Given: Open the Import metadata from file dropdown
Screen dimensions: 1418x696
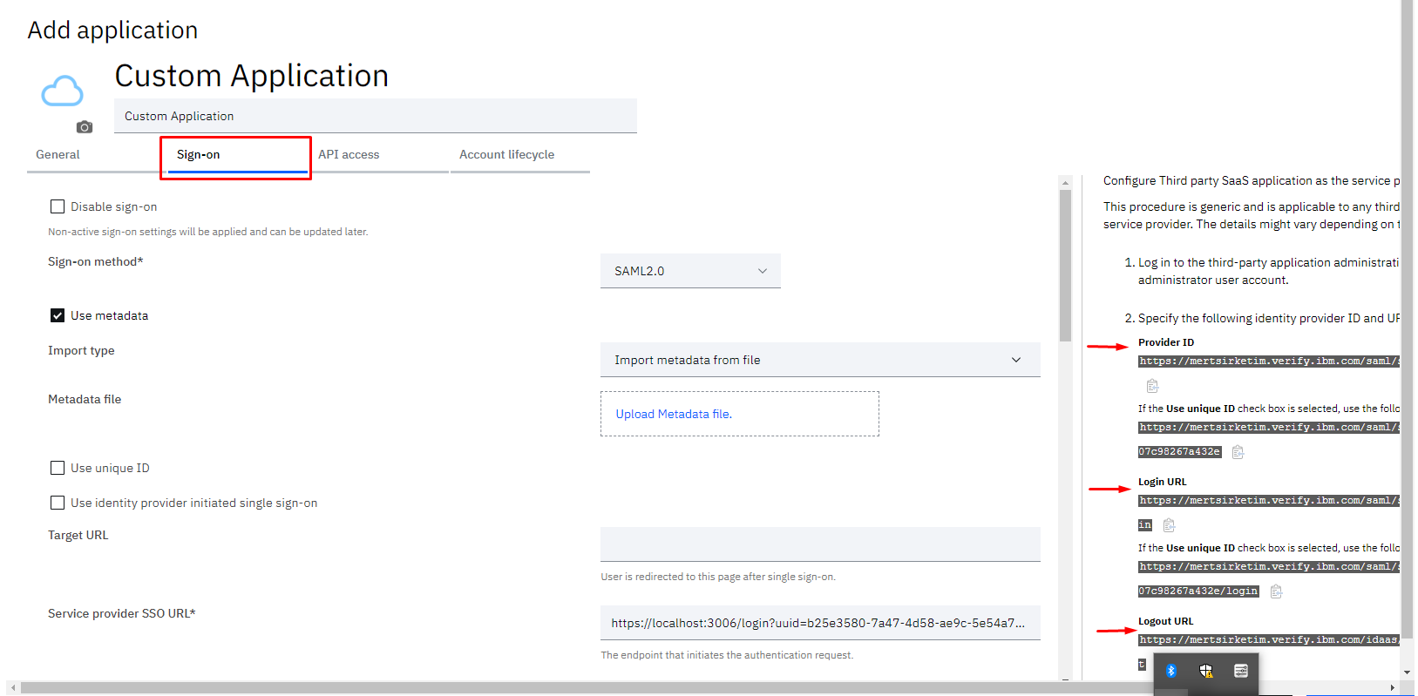Looking at the screenshot, I should [x=820, y=360].
